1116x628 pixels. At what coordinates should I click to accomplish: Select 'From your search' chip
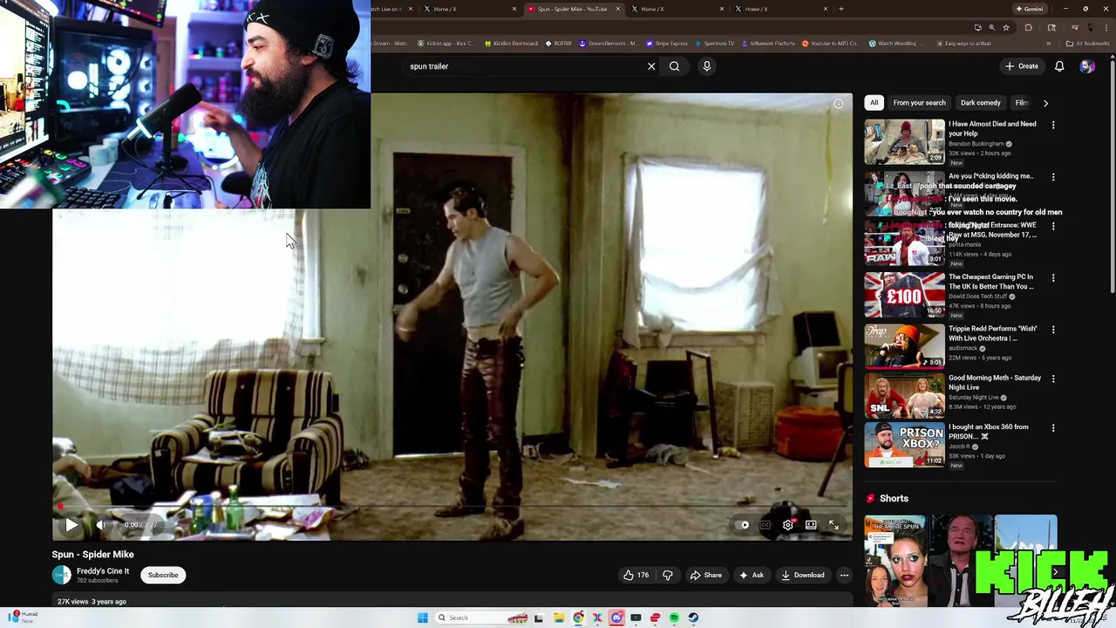919,103
